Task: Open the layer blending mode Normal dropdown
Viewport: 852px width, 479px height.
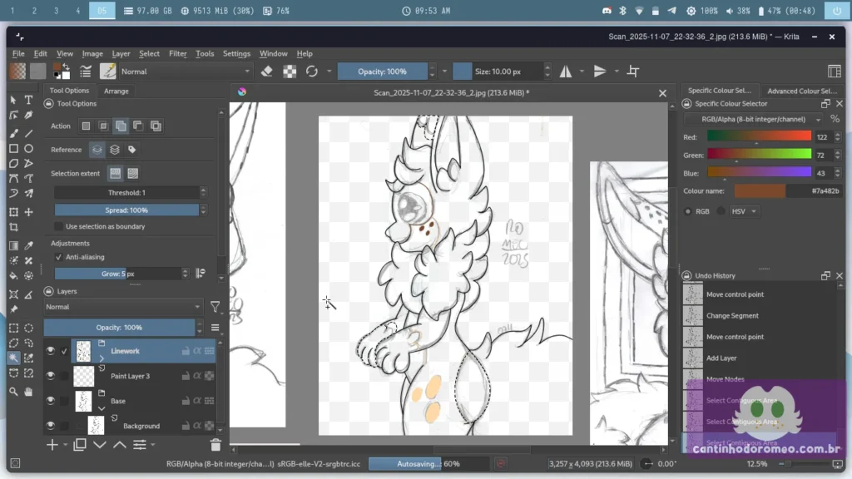Action: [x=123, y=307]
